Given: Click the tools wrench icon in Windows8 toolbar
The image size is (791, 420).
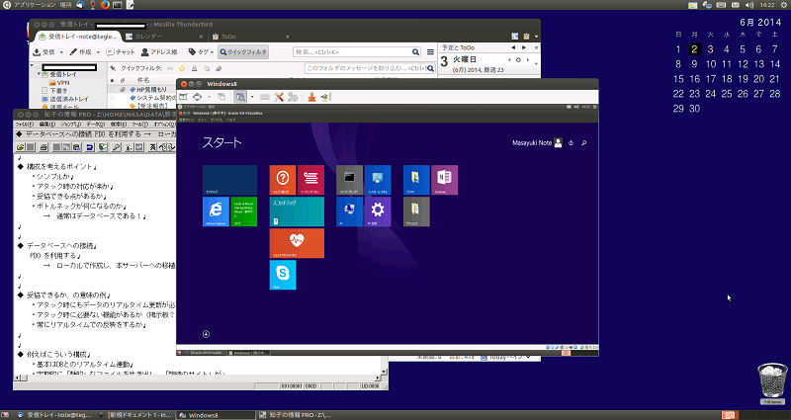Looking at the screenshot, I should click(x=279, y=97).
